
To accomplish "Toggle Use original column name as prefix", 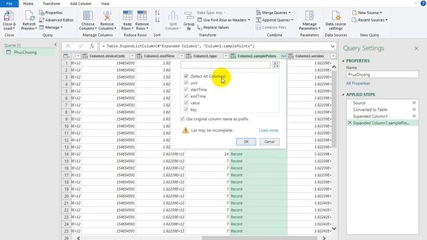I will (182, 119).
